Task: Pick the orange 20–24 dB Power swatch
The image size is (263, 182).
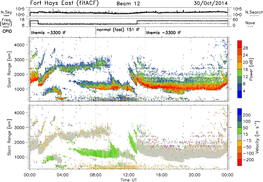Action: (240, 59)
